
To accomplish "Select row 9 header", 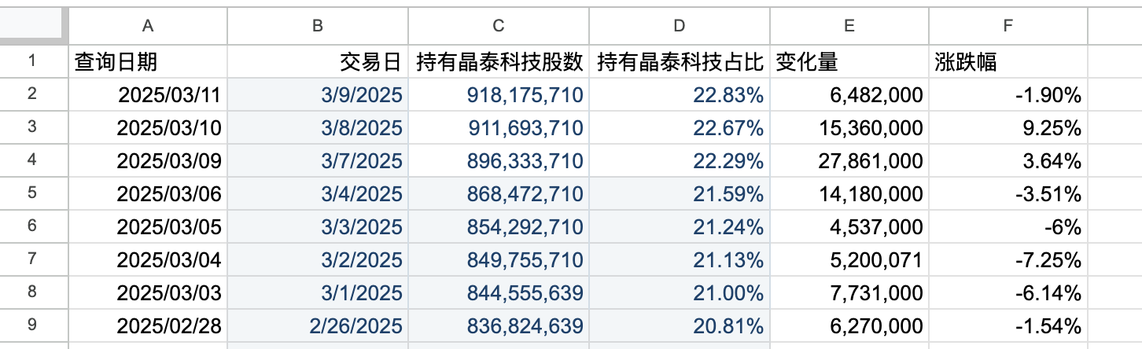I will click(35, 325).
